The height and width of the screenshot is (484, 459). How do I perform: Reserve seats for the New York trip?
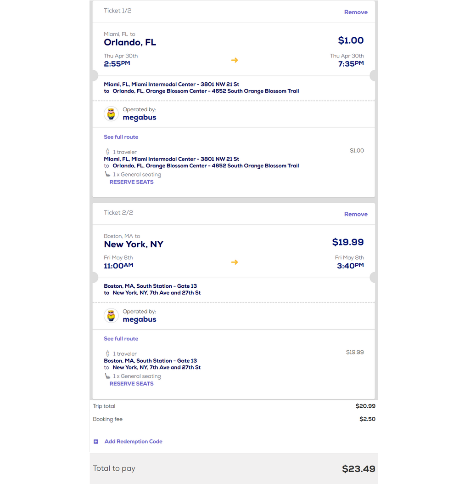click(x=131, y=384)
